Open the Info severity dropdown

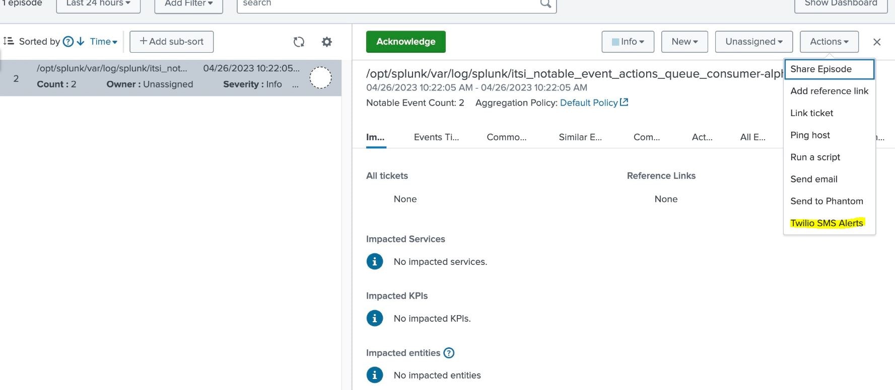[x=628, y=42]
